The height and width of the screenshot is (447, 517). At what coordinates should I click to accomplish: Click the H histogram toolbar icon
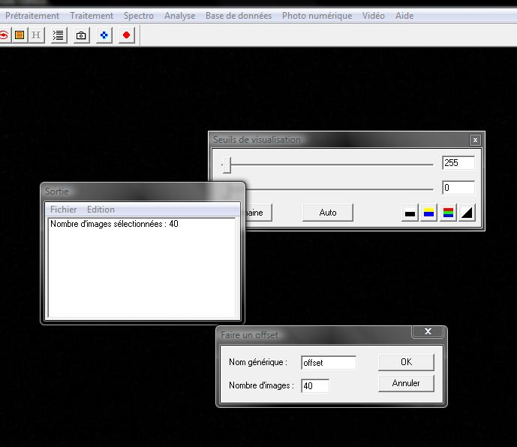(x=36, y=35)
